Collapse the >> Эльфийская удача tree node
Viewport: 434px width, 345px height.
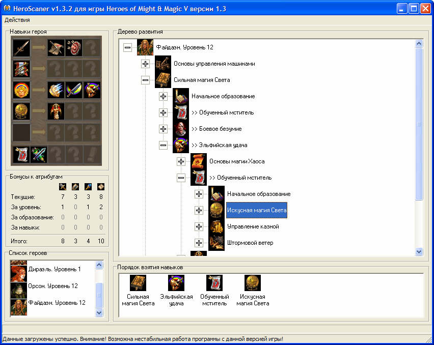164,145
